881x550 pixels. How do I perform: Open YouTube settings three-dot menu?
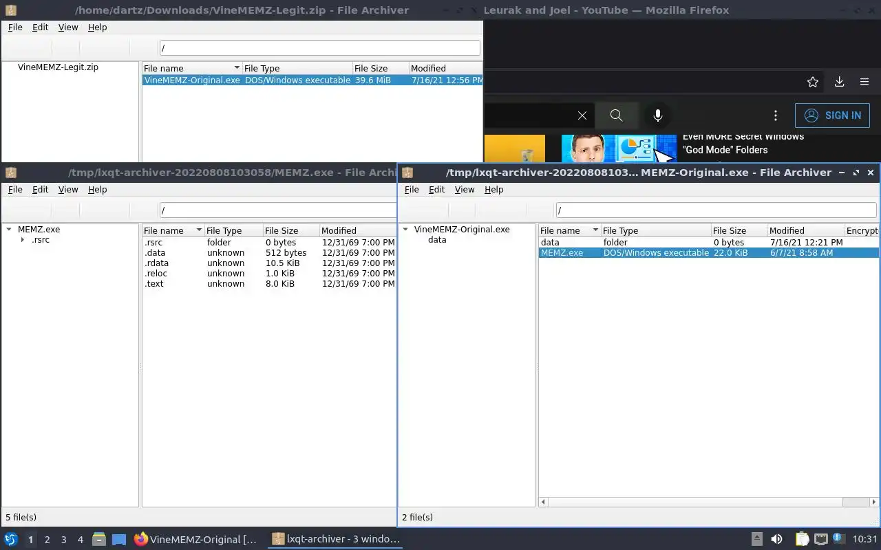tap(776, 115)
